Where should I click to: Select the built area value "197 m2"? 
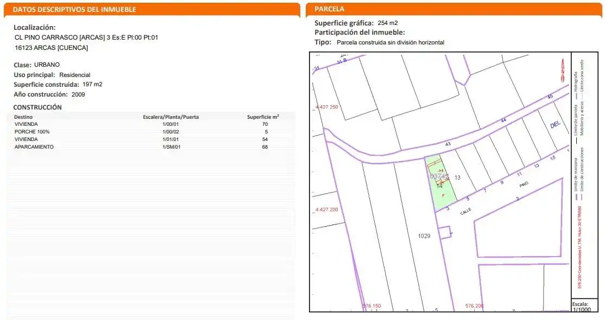tap(92, 85)
